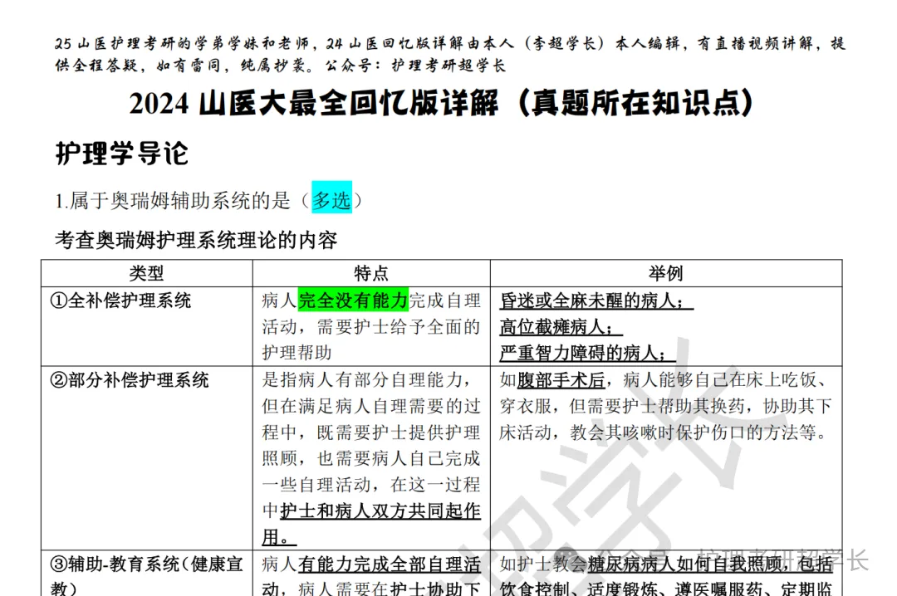Click the line '考查奥瑞姆护理系统理论的内容'
The width and height of the screenshot is (897, 596).
[x=196, y=240]
